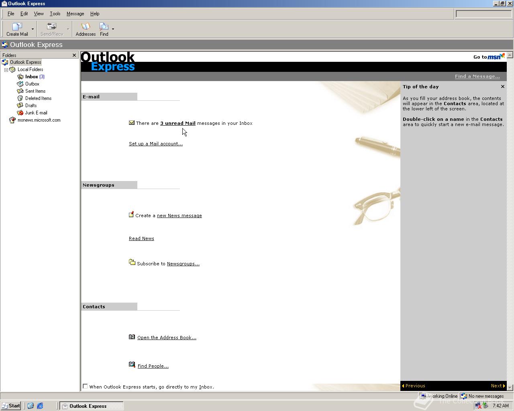Screen dimensions: 514x411
Task: Click the Address Book icon beside its link
Action: coord(132,337)
